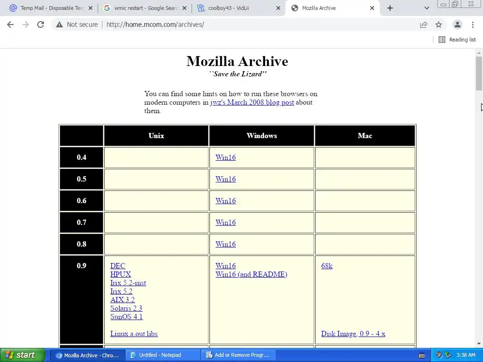Click the Mozilla Archive page heading

pos(237,61)
